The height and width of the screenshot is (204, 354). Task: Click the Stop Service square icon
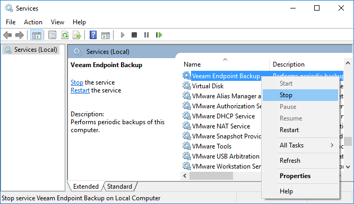[x=134, y=35]
